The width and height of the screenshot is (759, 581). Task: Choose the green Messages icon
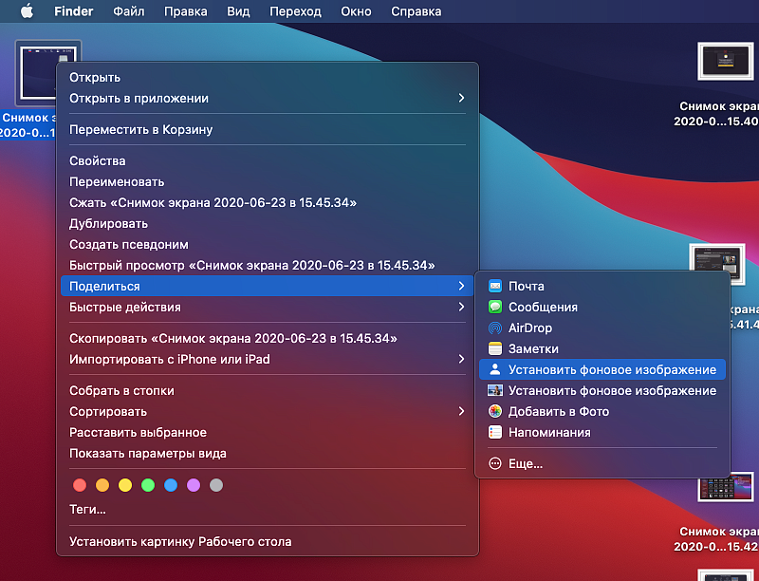(x=494, y=307)
